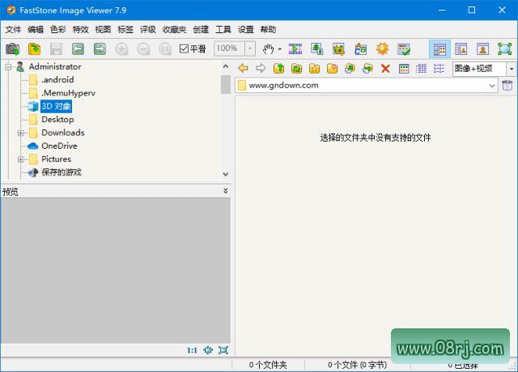Switch to thumbnail browser view layout

pos(439,49)
